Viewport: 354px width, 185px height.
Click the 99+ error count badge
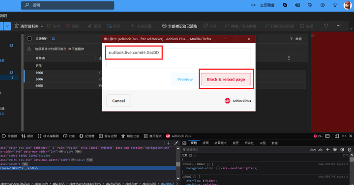[x=318, y=136]
